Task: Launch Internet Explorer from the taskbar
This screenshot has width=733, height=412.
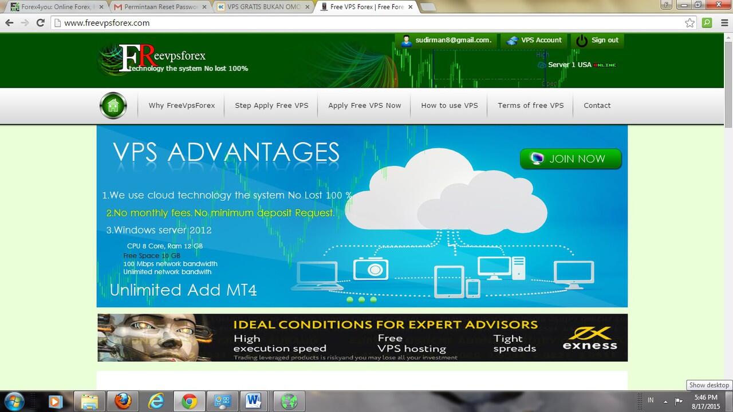Action: (x=156, y=401)
